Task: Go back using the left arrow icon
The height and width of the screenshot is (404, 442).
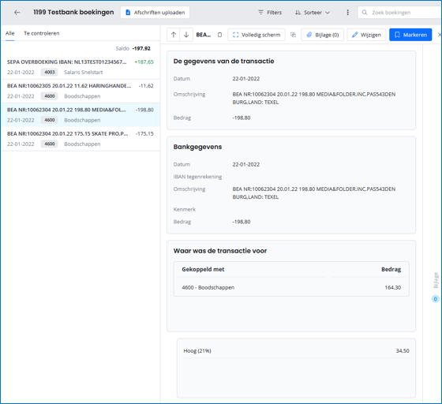Action: point(17,13)
